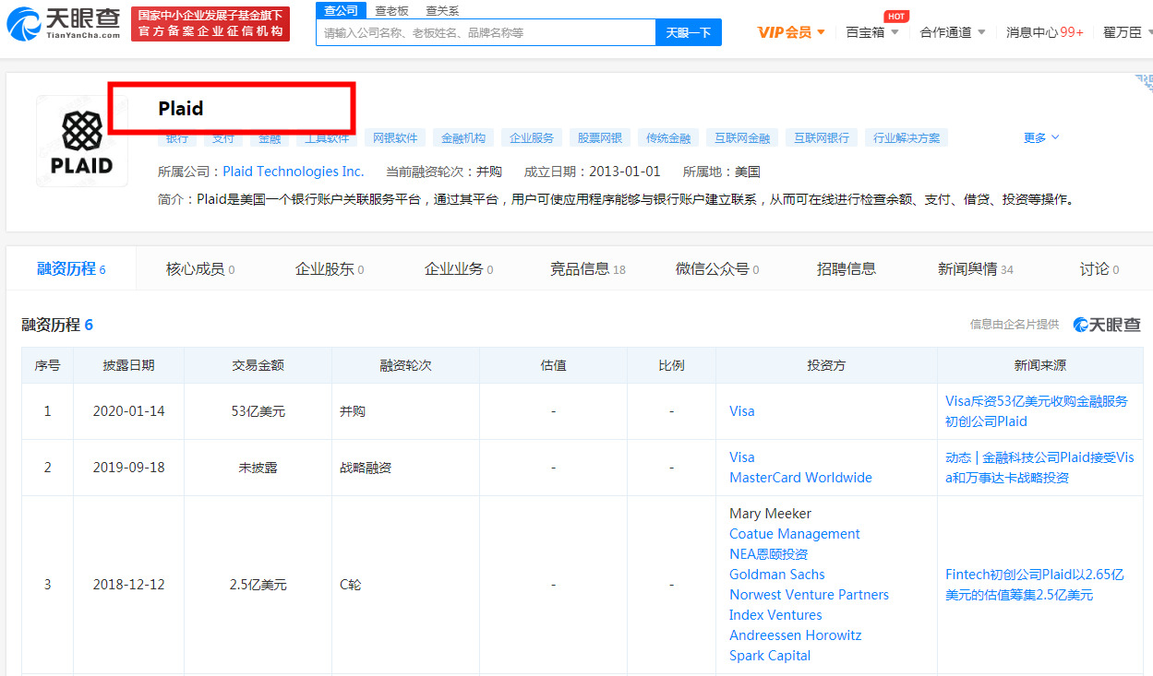Open the Andreessen Horowitz investor link

[796, 635]
